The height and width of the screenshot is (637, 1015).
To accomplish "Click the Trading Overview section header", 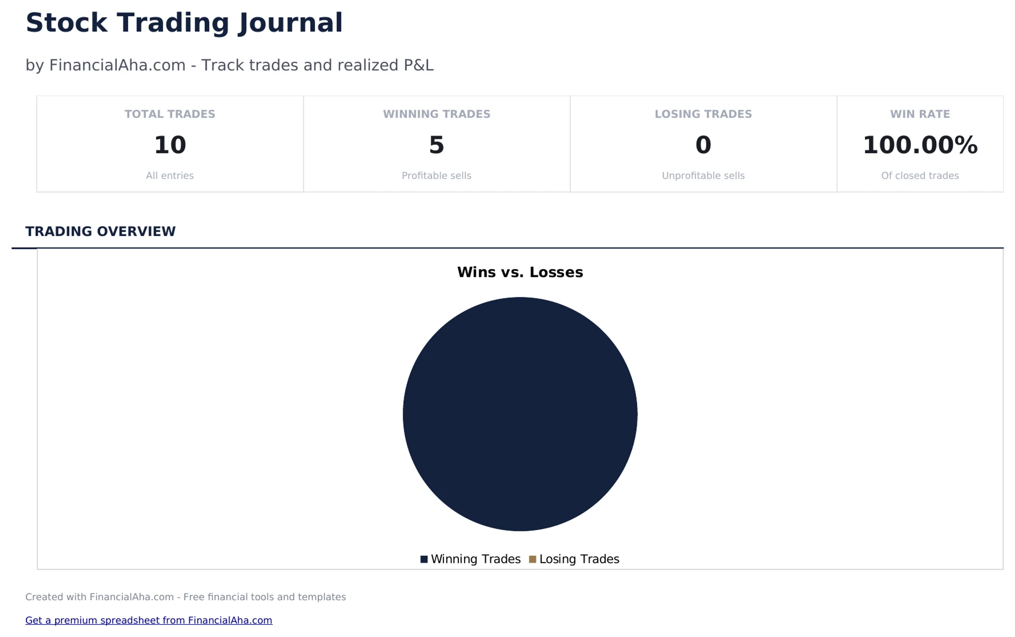I will pos(101,231).
